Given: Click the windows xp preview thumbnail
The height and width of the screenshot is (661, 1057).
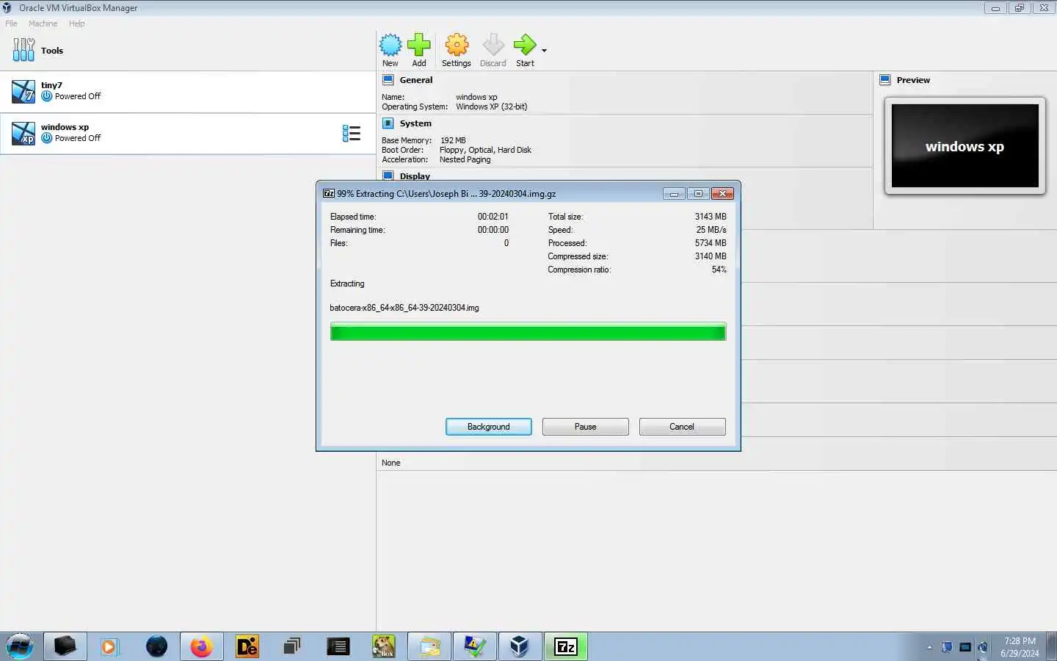Looking at the screenshot, I should click(965, 145).
